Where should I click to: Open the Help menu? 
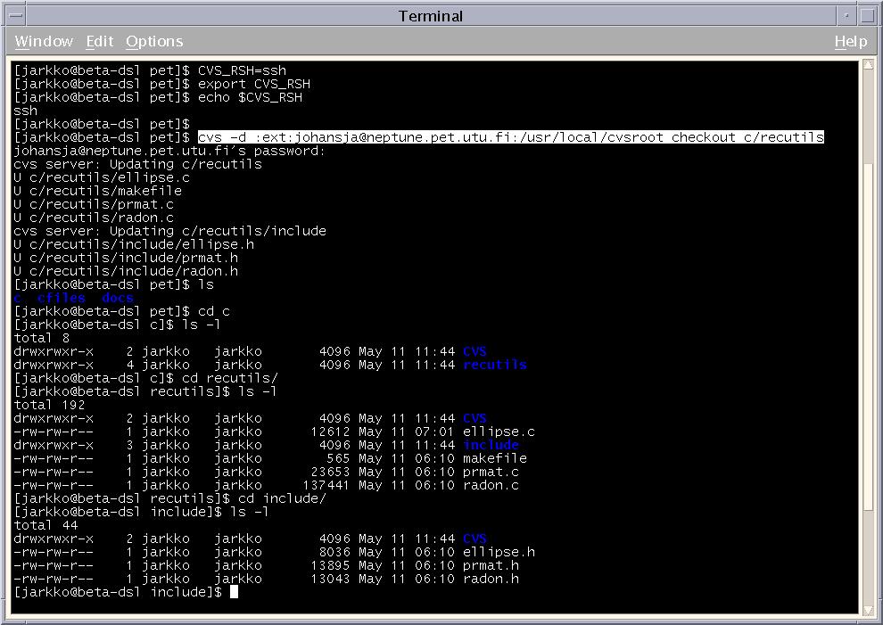click(850, 41)
